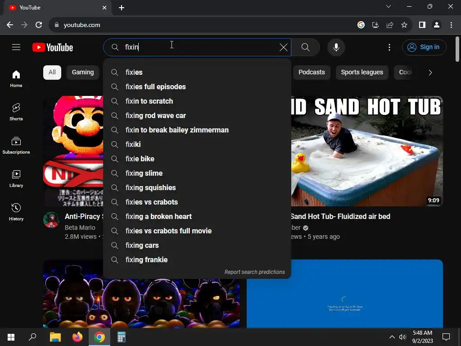The height and width of the screenshot is (346, 461).
Task: Choose suggestion "fixin to scratch"
Action: click(x=197, y=101)
